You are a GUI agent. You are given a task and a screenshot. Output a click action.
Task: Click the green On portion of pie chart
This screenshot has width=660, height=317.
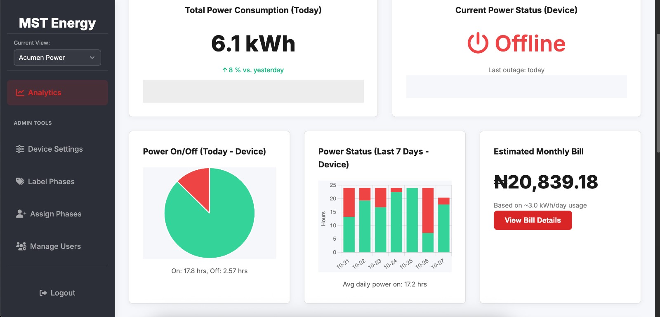(x=214, y=227)
